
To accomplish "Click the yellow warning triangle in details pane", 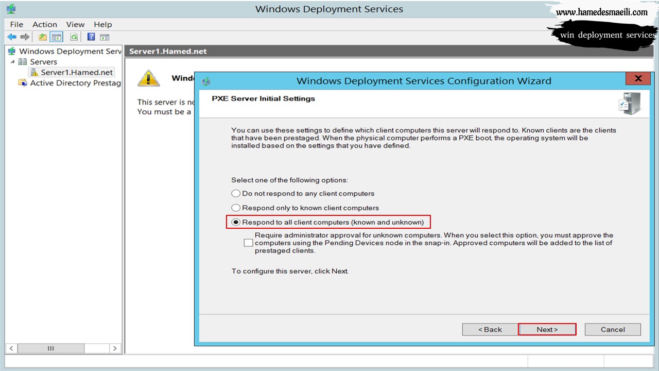I will (148, 78).
